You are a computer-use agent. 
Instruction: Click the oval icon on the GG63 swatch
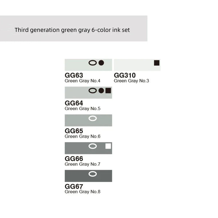93,63
